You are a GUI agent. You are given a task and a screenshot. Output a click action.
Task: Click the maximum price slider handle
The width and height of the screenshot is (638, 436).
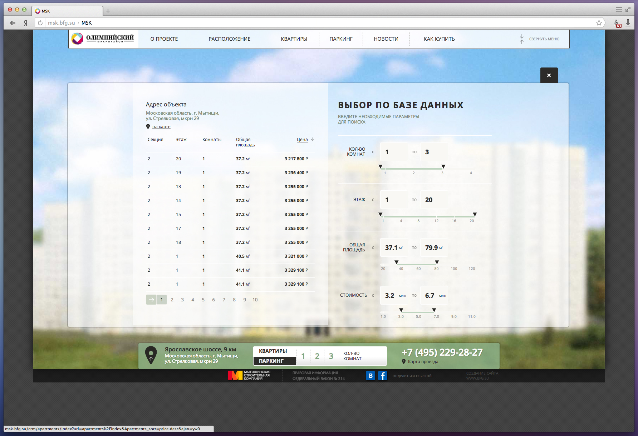click(x=434, y=310)
